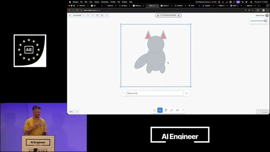Redo the last undone action

[x=93, y=15]
